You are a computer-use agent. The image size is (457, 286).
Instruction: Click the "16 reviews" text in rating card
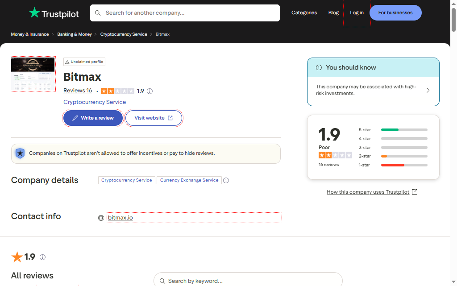(x=329, y=165)
